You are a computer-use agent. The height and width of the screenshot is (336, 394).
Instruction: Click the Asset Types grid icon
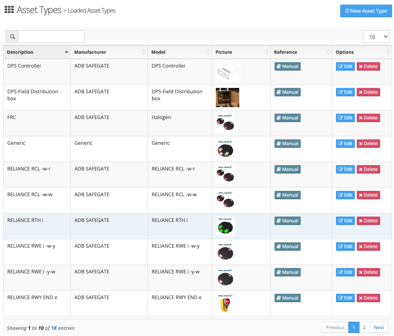click(x=9, y=10)
